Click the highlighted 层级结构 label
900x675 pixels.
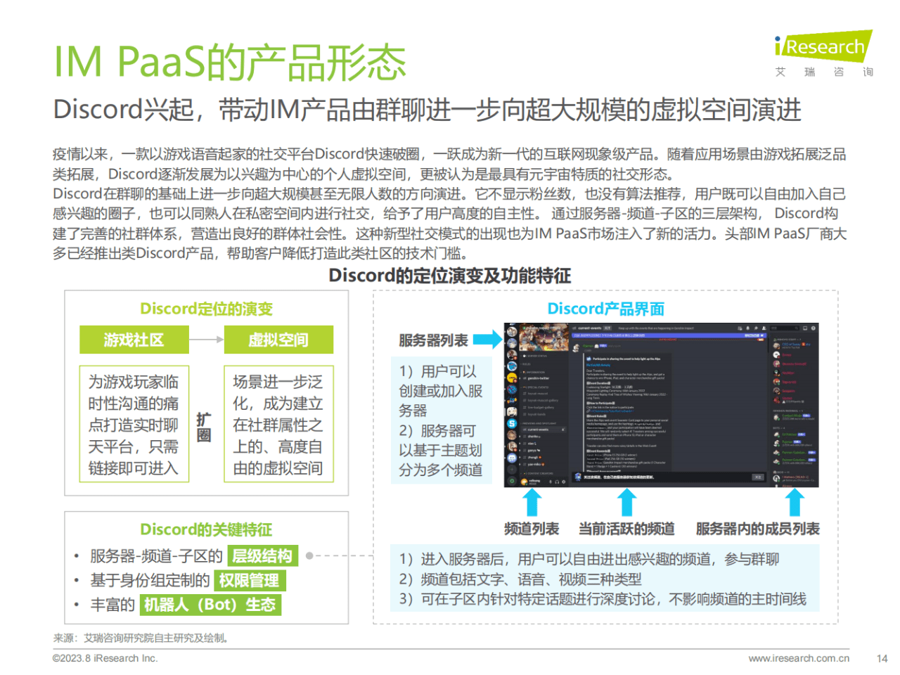[x=262, y=556]
